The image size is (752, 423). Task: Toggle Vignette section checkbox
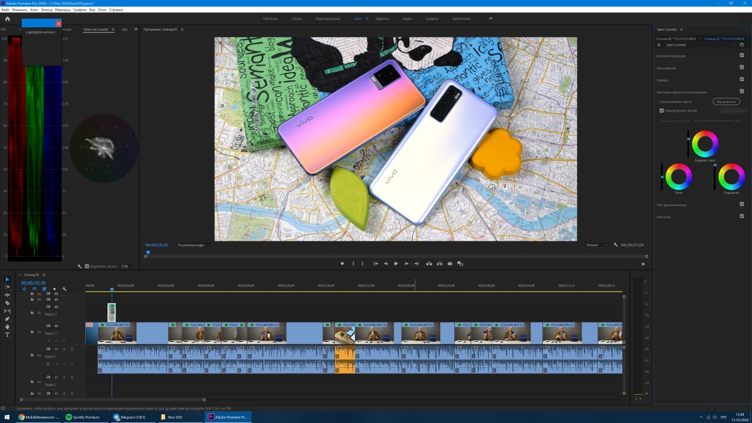[741, 216]
